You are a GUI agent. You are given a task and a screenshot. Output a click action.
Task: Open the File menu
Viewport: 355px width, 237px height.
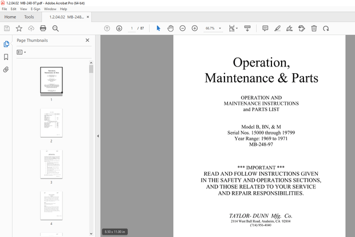(5, 9)
